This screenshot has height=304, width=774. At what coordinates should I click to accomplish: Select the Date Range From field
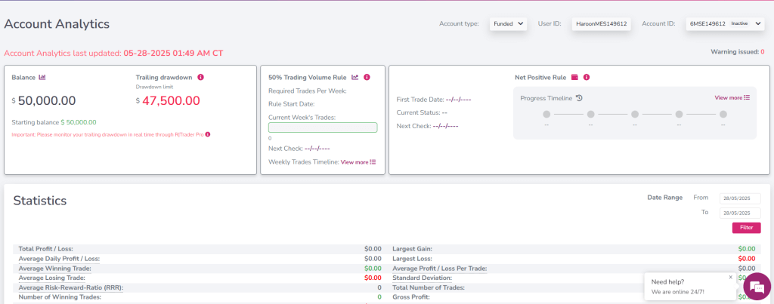(x=740, y=198)
